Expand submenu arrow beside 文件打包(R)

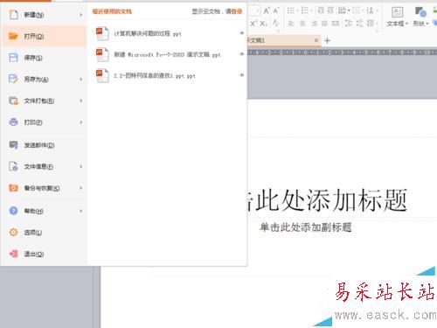[x=80, y=101]
